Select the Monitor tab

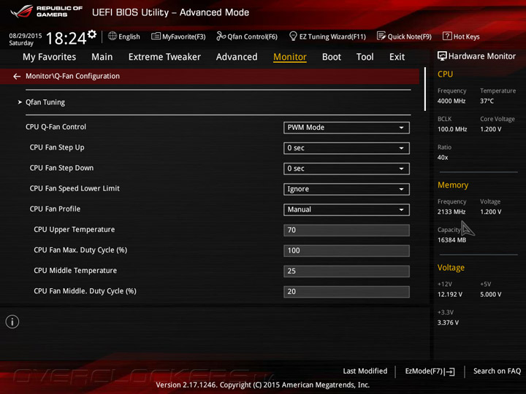(290, 57)
